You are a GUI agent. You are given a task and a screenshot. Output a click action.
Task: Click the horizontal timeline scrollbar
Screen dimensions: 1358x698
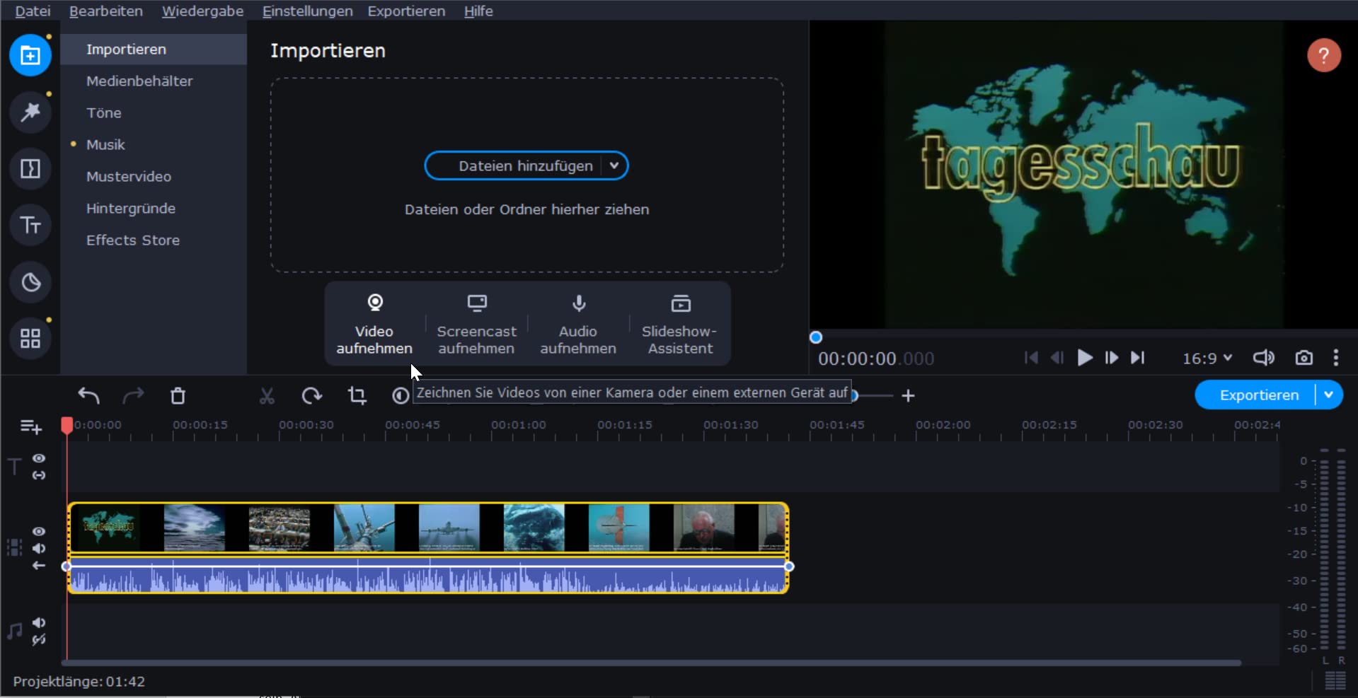(x=651, y=663)
